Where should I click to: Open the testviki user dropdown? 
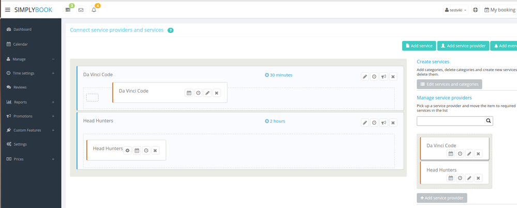click(456, 10)
